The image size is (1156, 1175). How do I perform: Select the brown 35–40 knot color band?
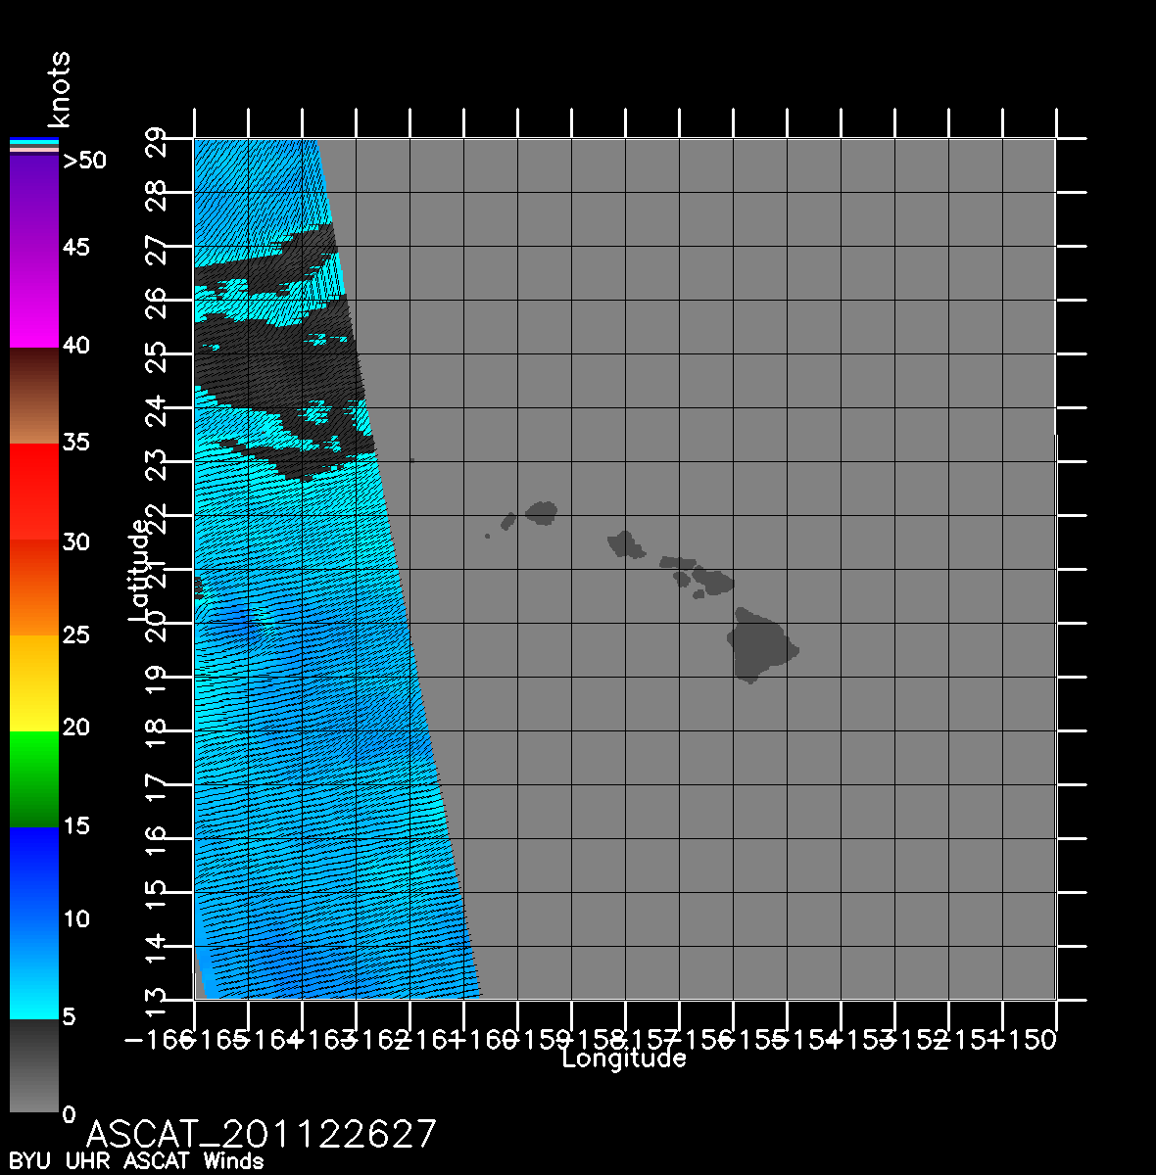click(33, 397)
